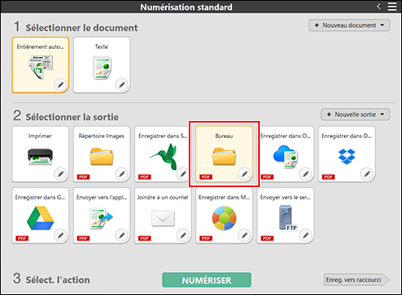
Task: Open the hamburger menu in title bar
Action: 392,7
